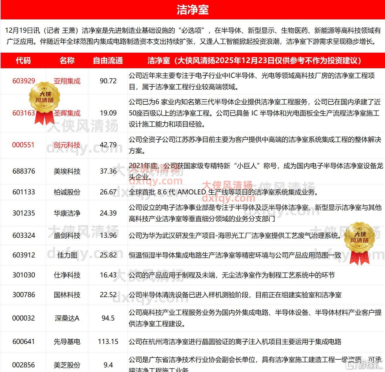This screenshot has width=385, height=372.
Task: Select stock name 佳力图
Action: pyautogui.click(x=67, y=255)
